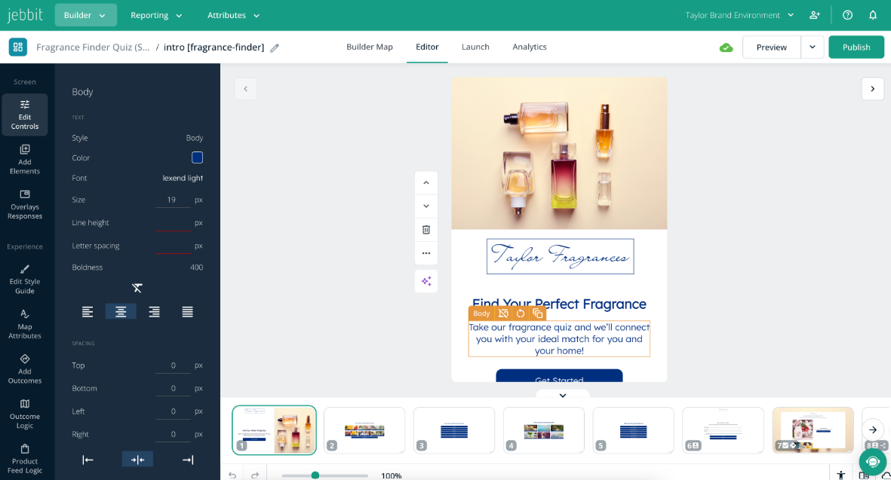Image resolution: width=891 pixels, height=480 pixels.
Task: Open the Builder dropdown
Action: tap(85, 15)
